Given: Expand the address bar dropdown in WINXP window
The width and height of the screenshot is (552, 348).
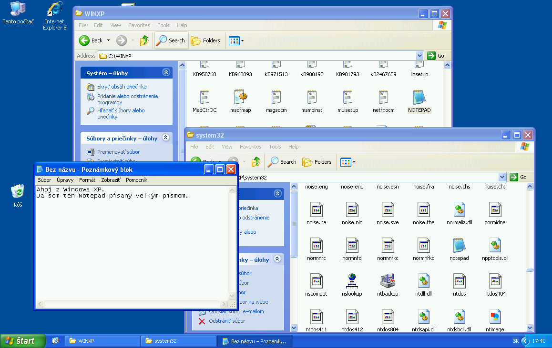Looking at the screenshot, I should click(419, 56).
